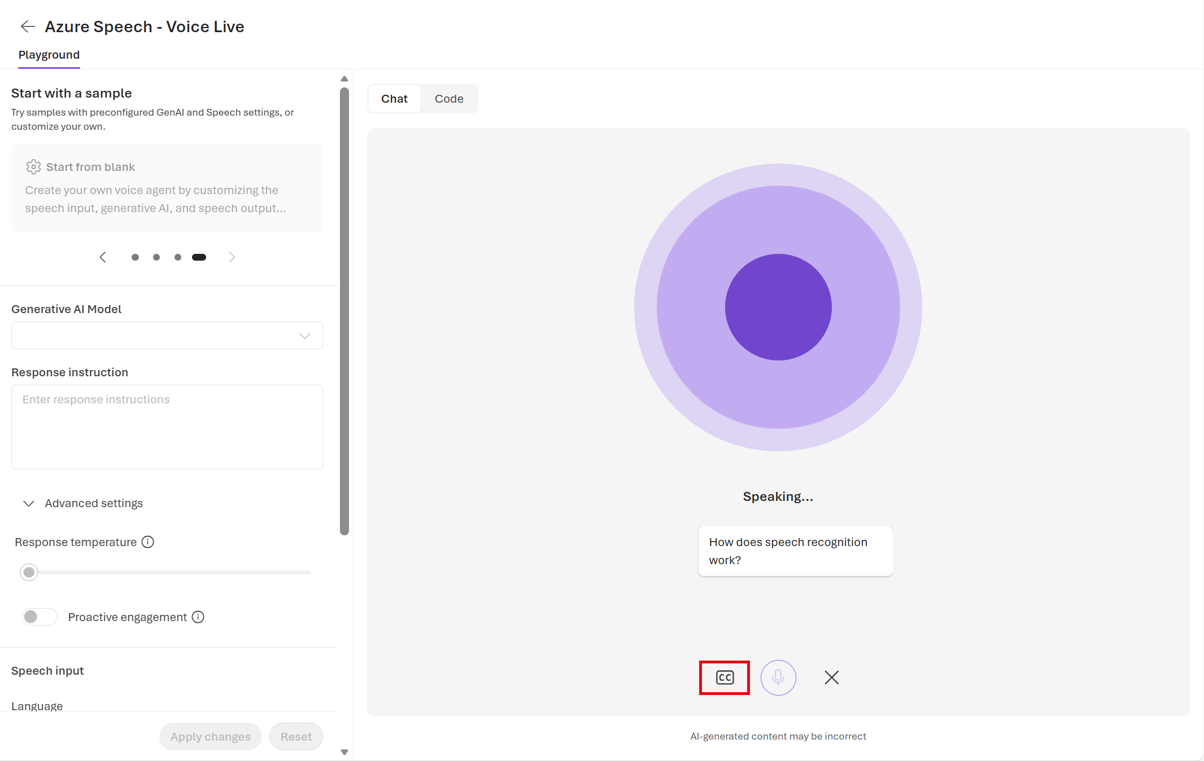Click the gear icon on Start from blank
Image resolution: width=1204 pixels, height=761 pixels.
33,167
